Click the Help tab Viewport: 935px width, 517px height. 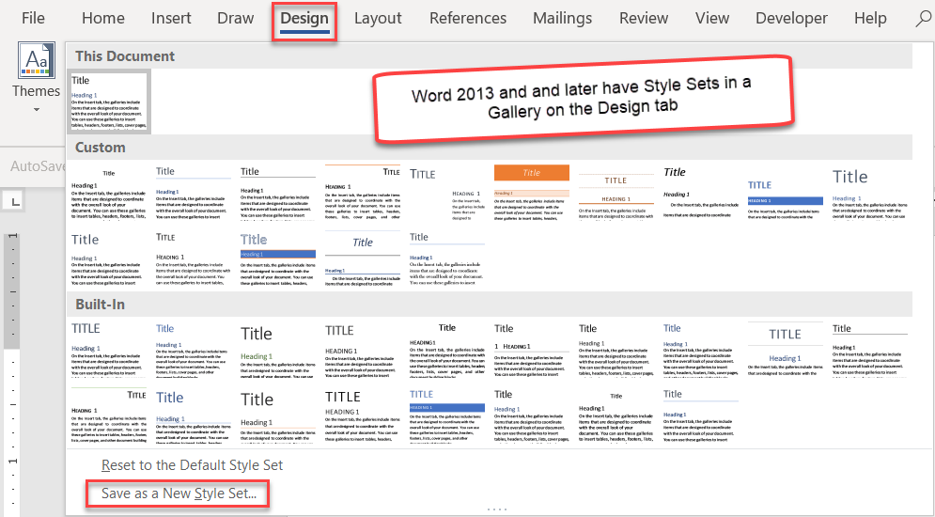pos(870,19)
